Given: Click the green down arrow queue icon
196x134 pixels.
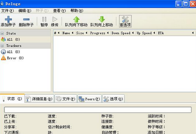Looking at the screenshot, I should 102,19.
